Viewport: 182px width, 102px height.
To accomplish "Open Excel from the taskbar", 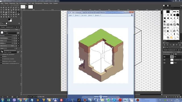I will 9,100.
